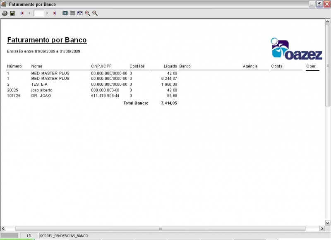
Task: Click the CPF '511.419.906-44' cell
Action: click(x=105, y=96)
